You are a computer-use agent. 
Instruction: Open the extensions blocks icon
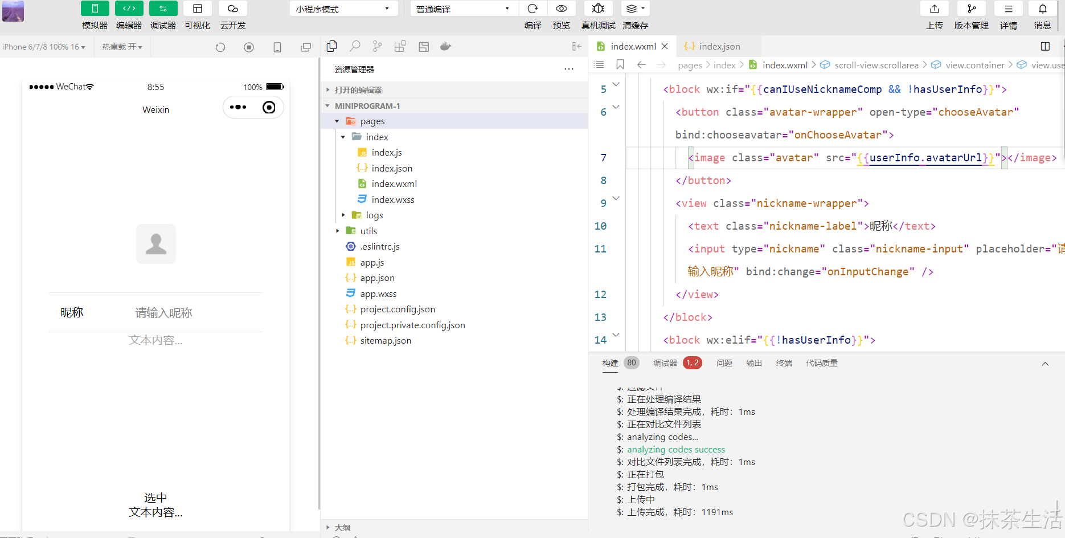click(400, 47)
